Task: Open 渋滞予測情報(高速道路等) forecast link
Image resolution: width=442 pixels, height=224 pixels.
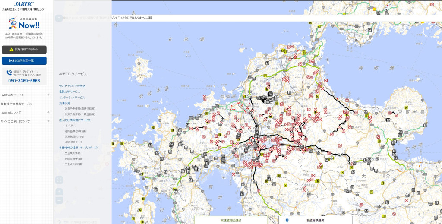Action: click(x=80, y=108)
